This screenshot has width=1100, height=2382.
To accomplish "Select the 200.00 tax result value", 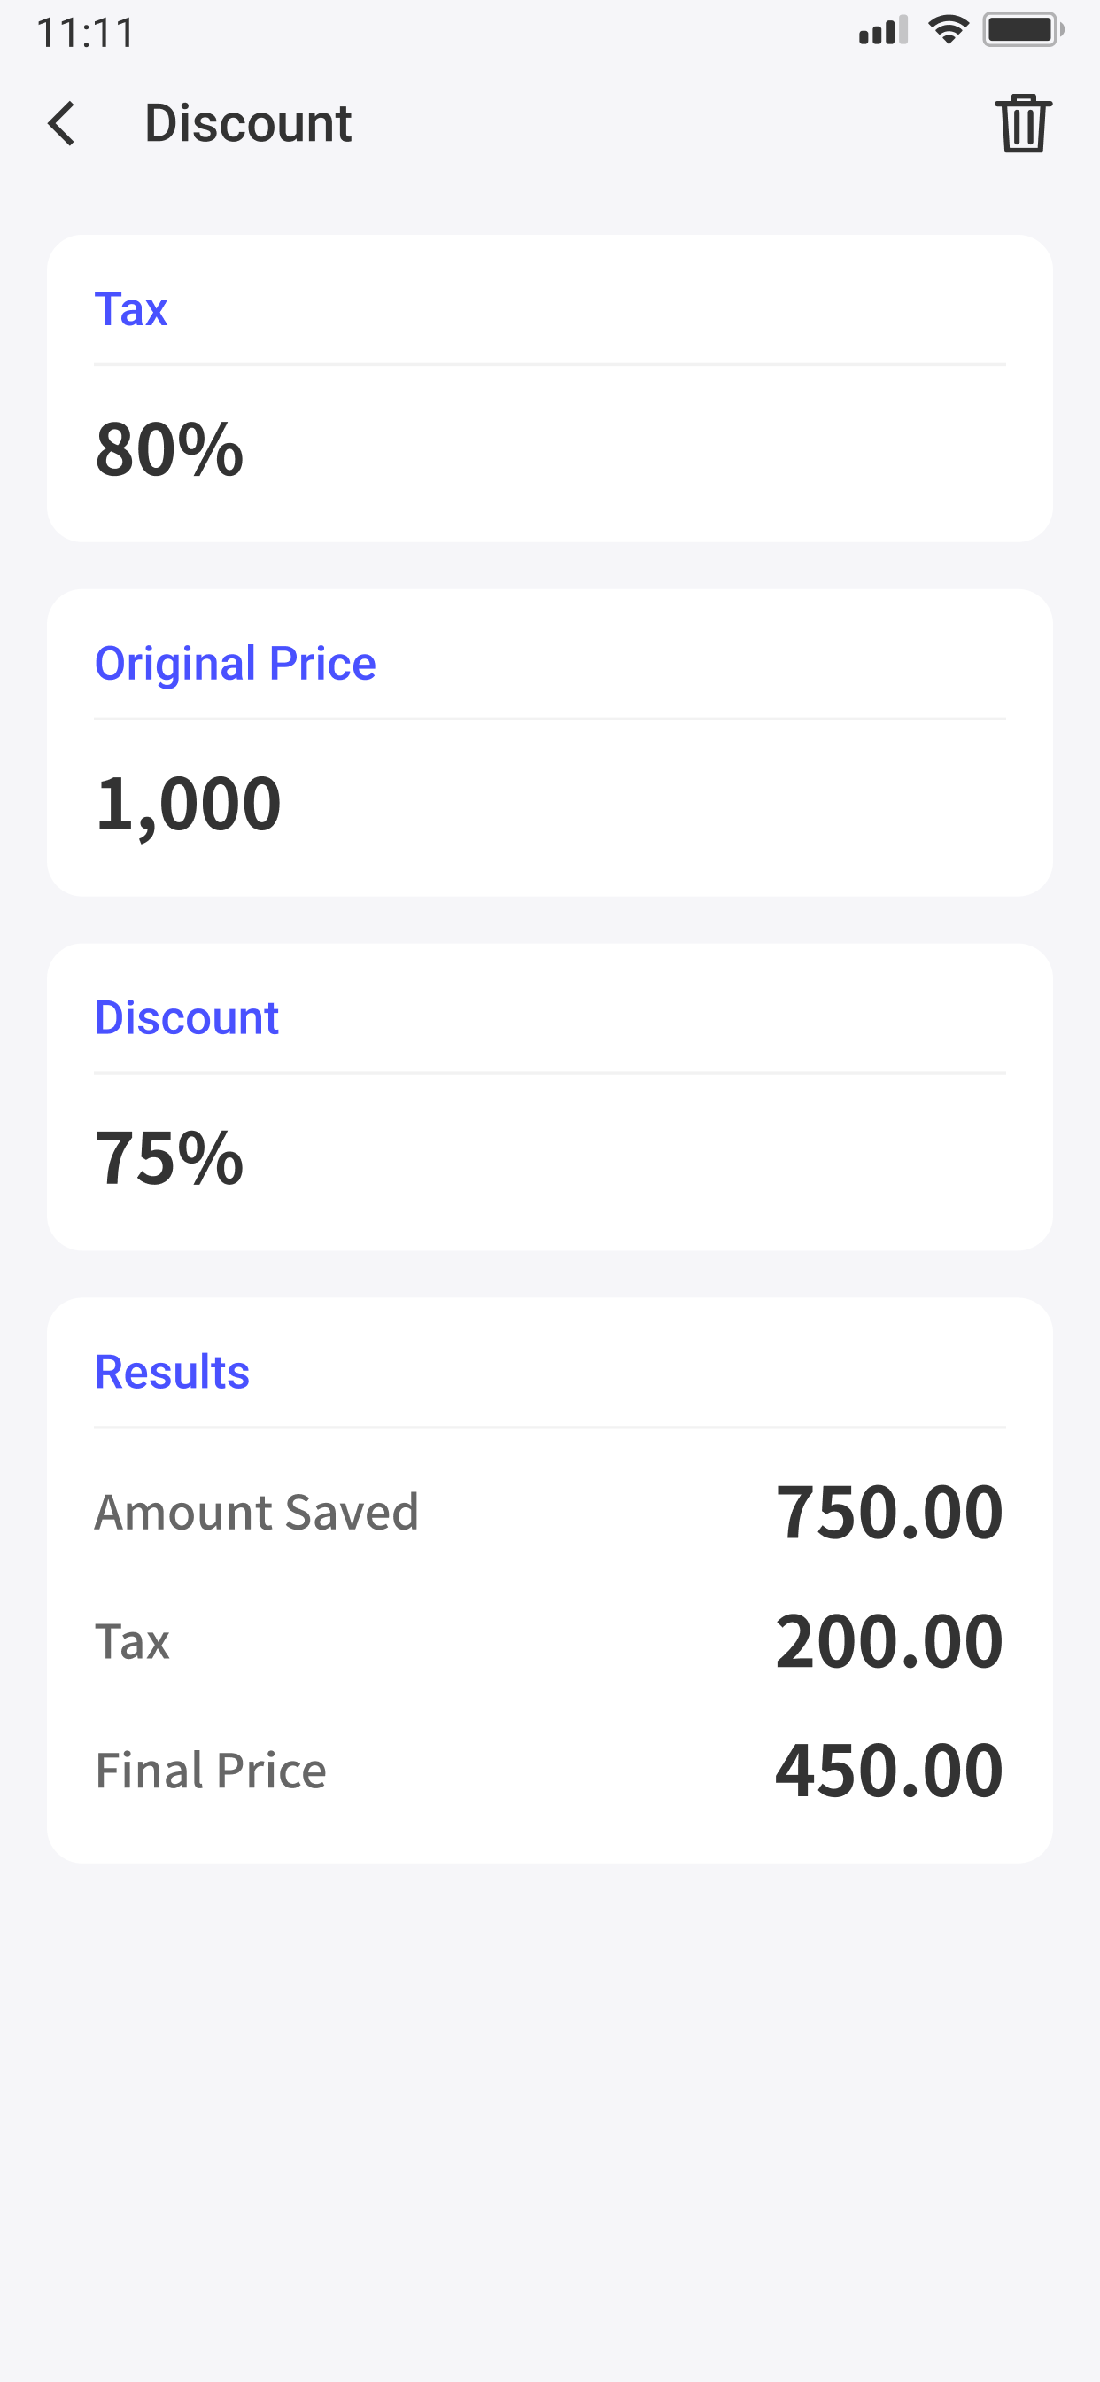I will coord(888,1641).
